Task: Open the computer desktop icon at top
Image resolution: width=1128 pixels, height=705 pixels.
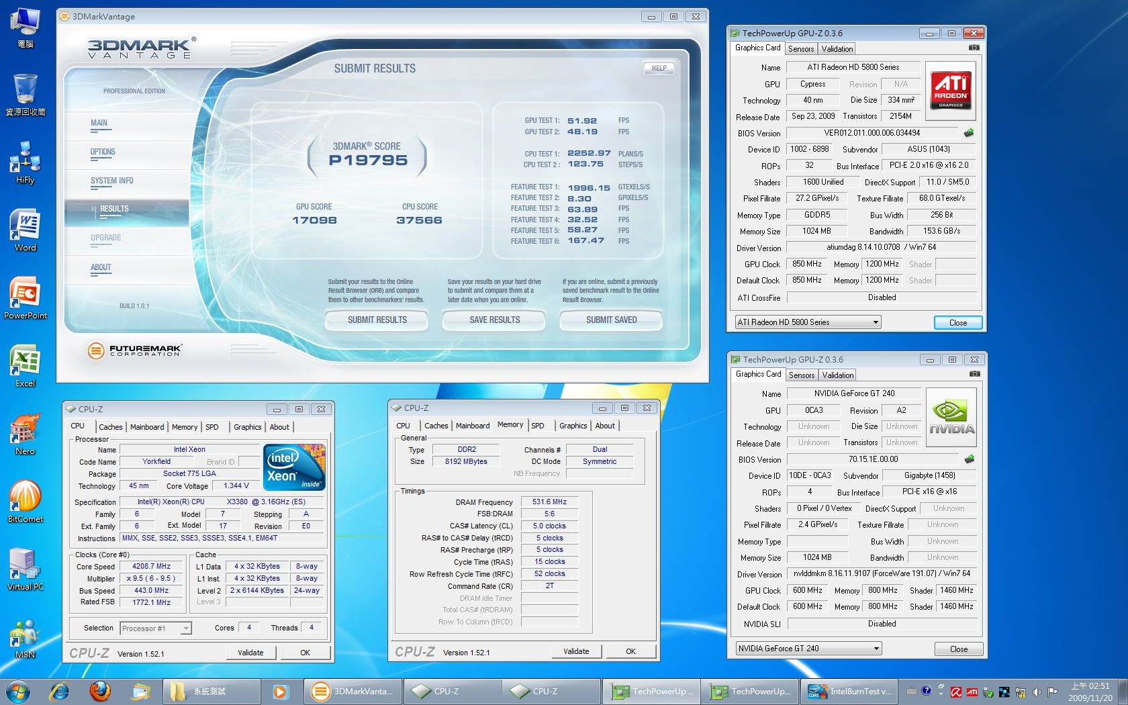Action: coord(25,27)
